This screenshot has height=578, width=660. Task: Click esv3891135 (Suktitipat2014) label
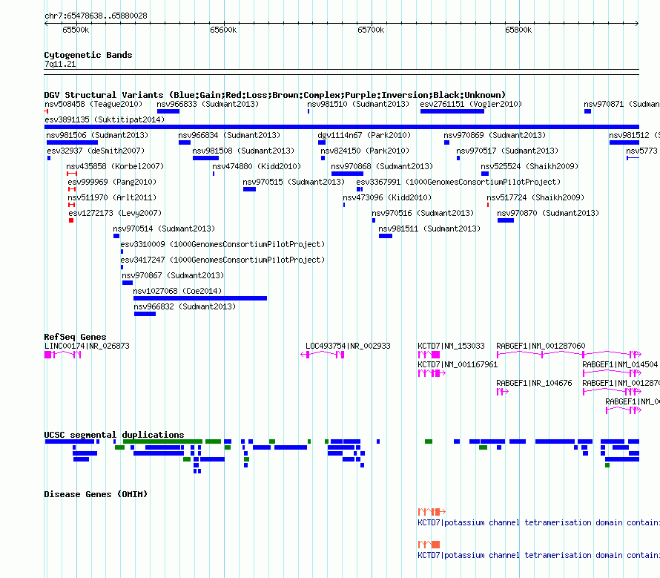click(x=105, y=119)
